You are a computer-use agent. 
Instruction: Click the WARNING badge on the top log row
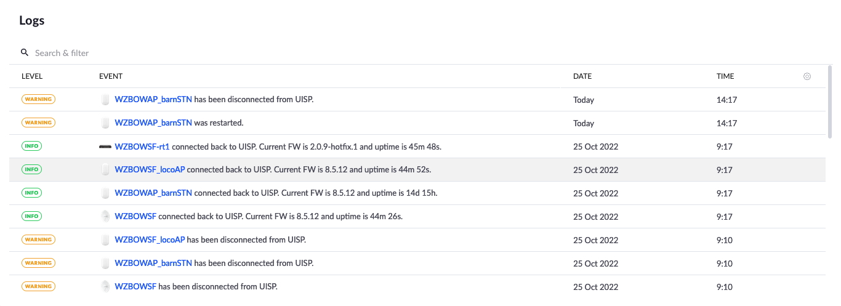coord(38,99)
